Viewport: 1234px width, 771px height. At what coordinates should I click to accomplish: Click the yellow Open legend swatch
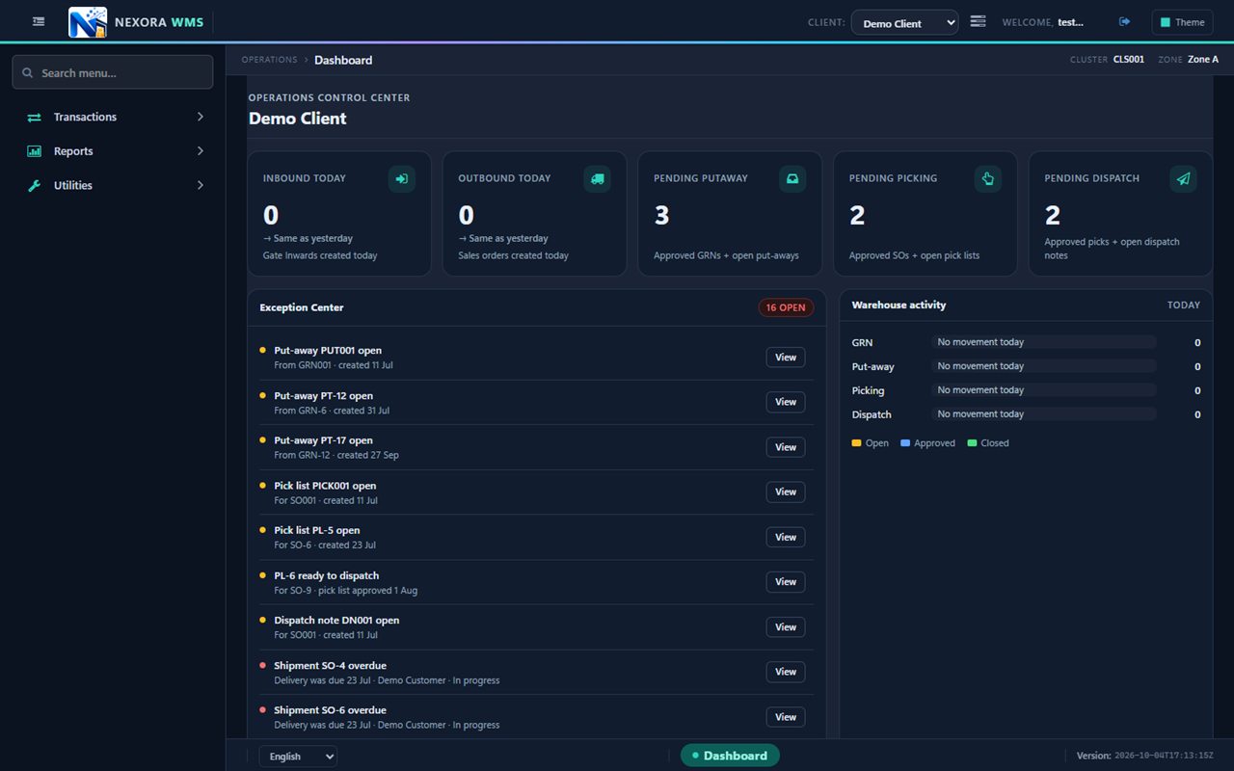coord(856,443)
